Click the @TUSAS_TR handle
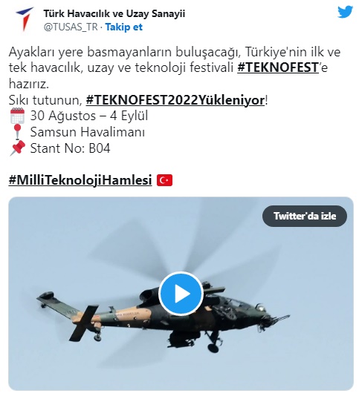 pos(71,27)
